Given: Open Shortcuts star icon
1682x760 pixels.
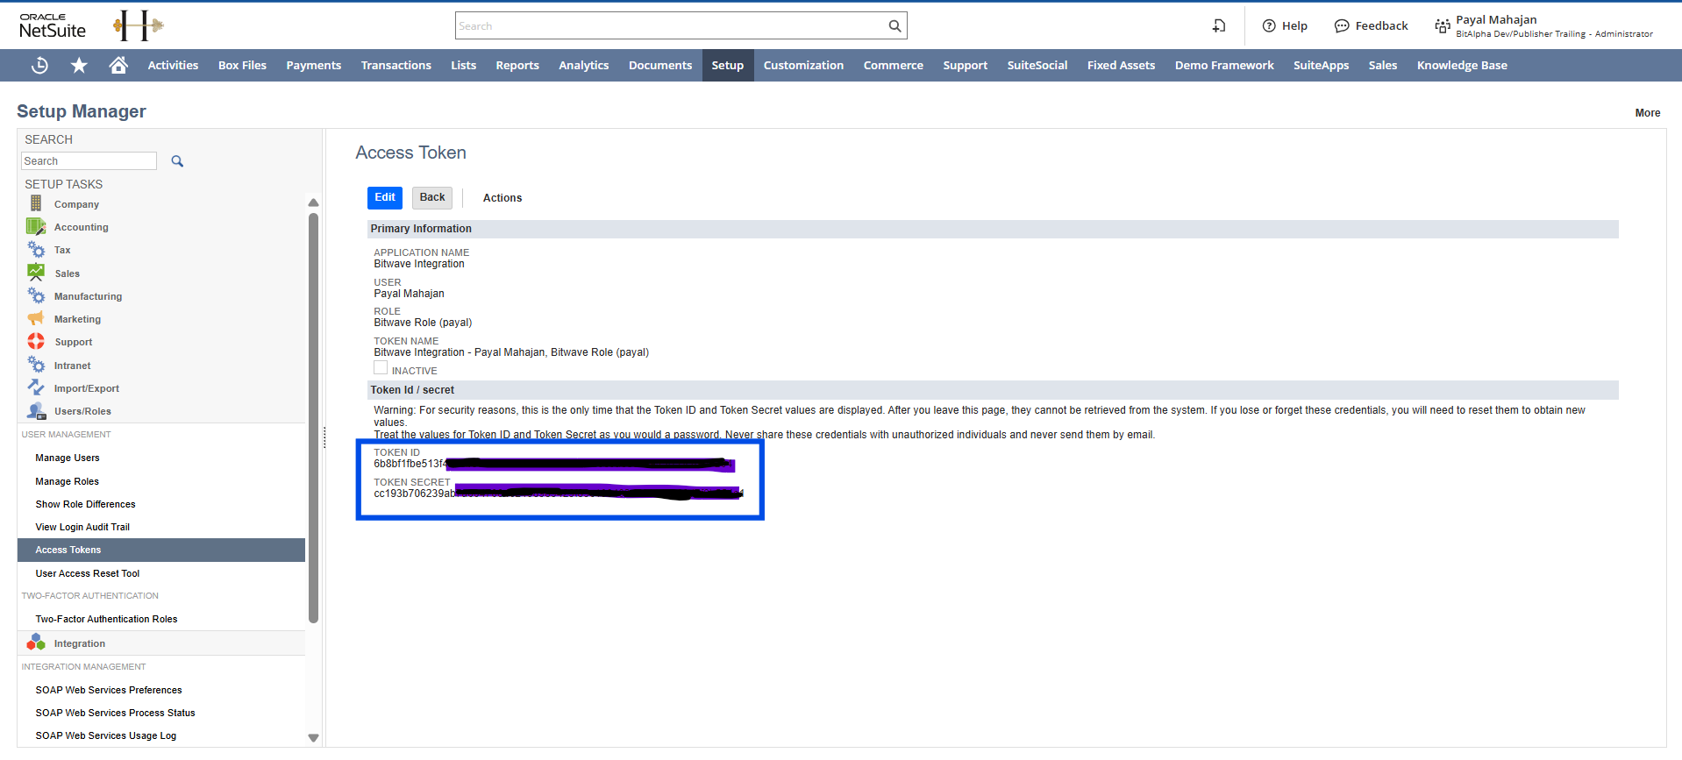Looking at the screenshot, I should pos(79,65).
